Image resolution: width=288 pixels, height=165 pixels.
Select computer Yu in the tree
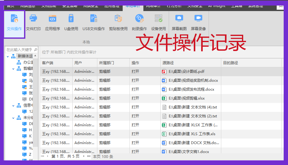coord(28,148)
